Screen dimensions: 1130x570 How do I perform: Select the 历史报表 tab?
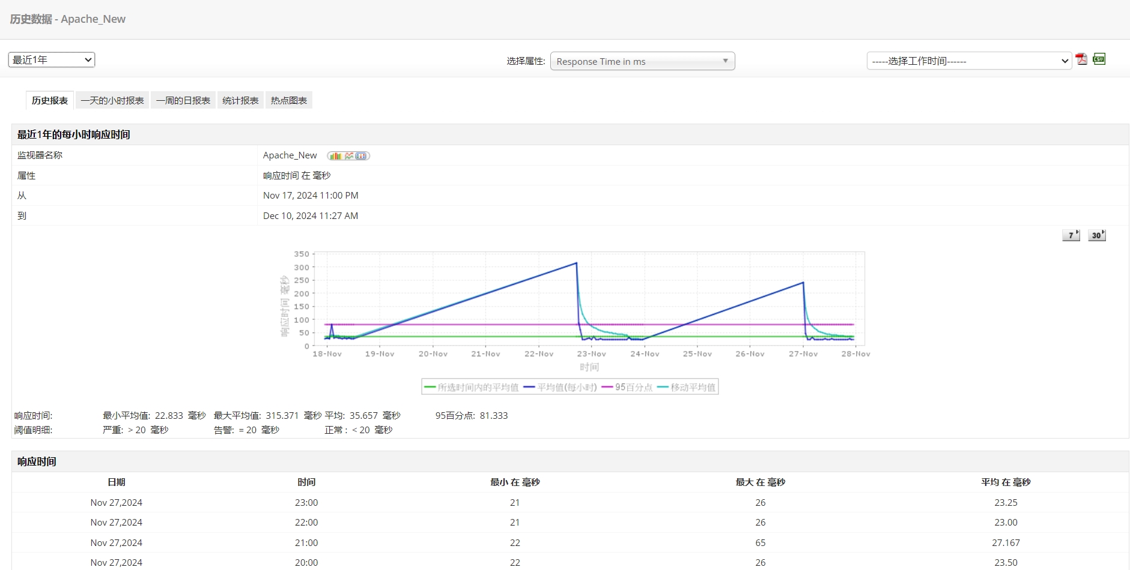tap(50, 101)
